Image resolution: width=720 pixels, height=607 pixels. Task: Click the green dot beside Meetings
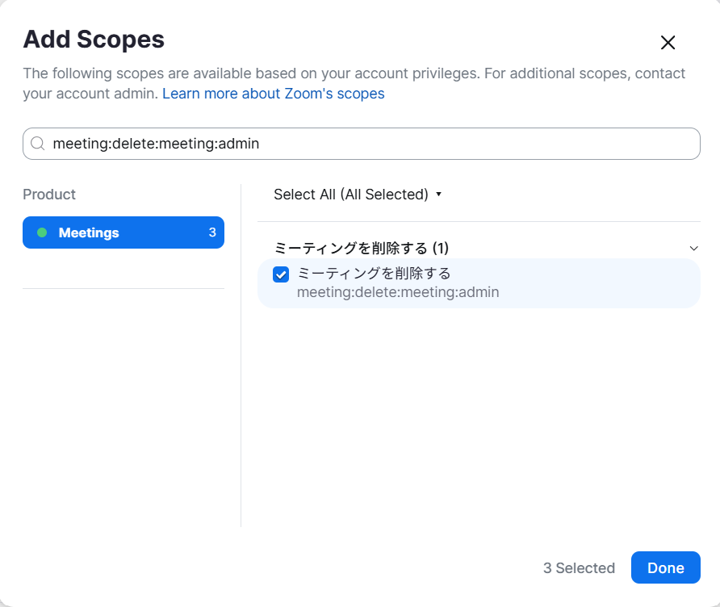coord(42,232)
